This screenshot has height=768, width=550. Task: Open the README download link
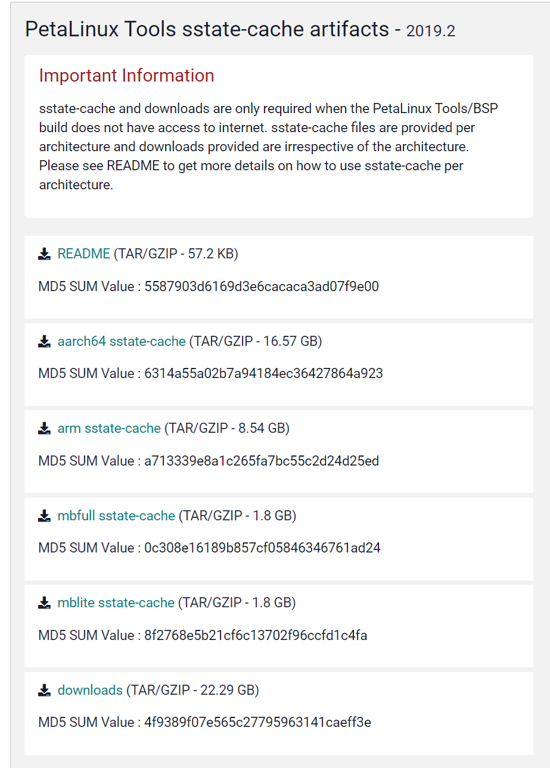[83, 254]
